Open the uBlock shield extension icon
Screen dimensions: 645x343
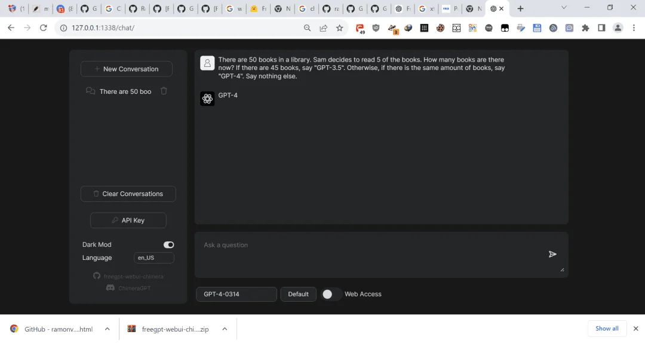(376, 28)
